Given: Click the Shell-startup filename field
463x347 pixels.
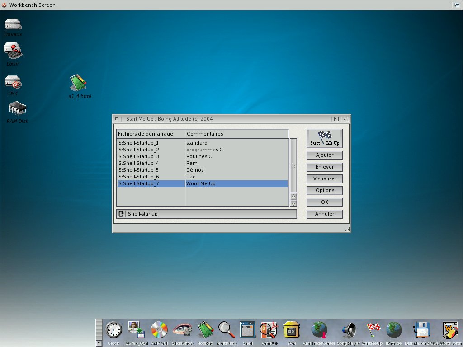Looking at the screenshot, I should tap(211, 214).
